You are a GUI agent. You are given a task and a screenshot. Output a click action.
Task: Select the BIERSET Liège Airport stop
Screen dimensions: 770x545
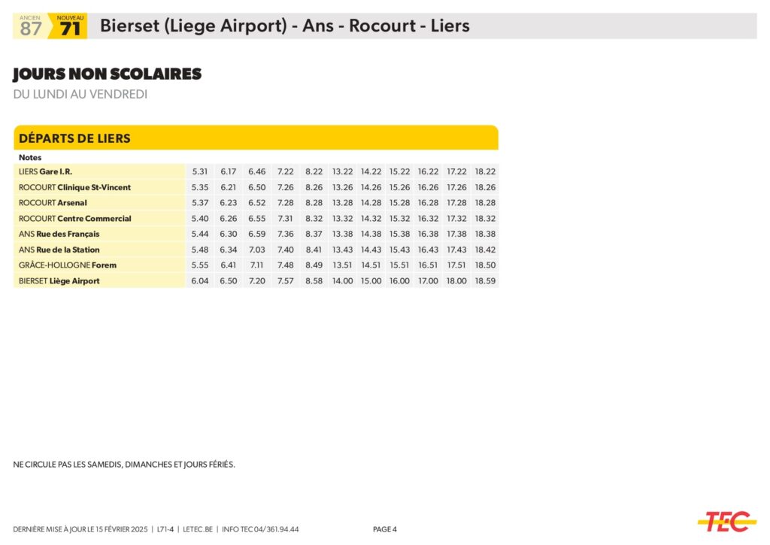59,281
